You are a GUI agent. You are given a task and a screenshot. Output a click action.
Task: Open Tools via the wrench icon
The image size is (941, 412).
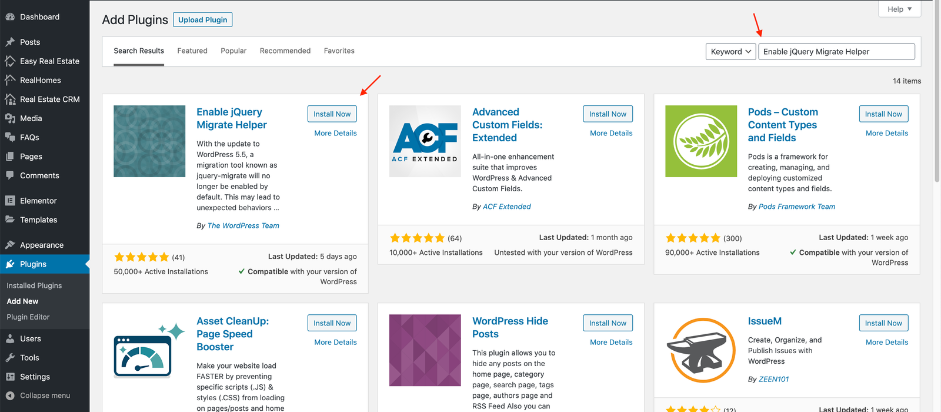click(10, 358)
